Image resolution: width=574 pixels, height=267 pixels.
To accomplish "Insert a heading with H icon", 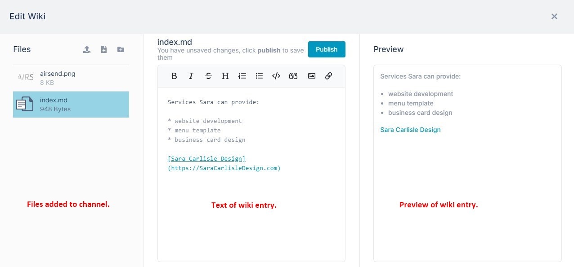I will [x=225, y=76].
